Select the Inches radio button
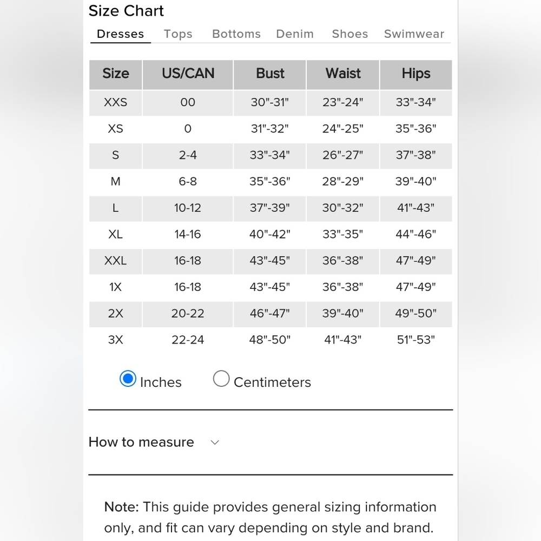This screenshot has width=541, height=541. [128, 379]
